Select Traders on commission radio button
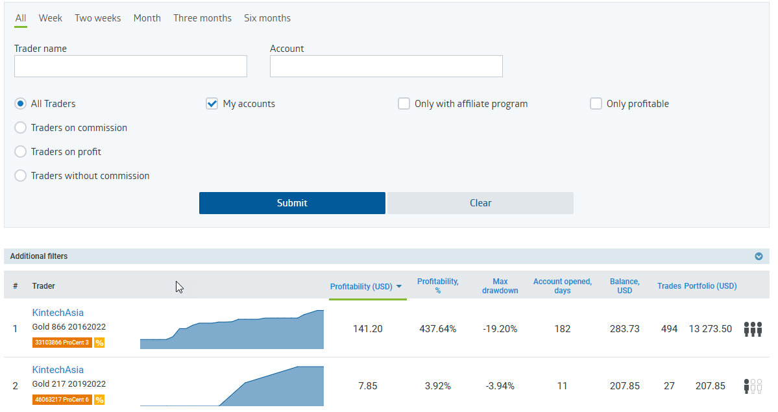The width and height of the screenshot is (778, 412). point(21,128)
